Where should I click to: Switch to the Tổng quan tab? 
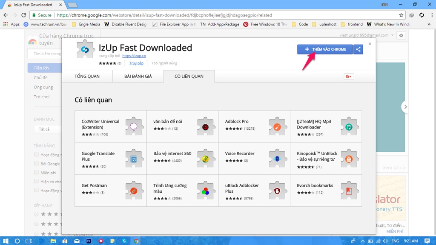87,77
